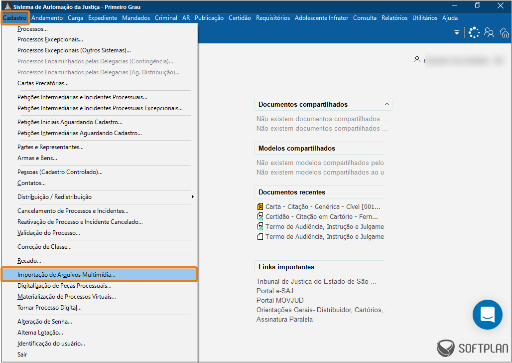The image size is (512, 363).
Task: Go to home via house icon
Action: 505,33
